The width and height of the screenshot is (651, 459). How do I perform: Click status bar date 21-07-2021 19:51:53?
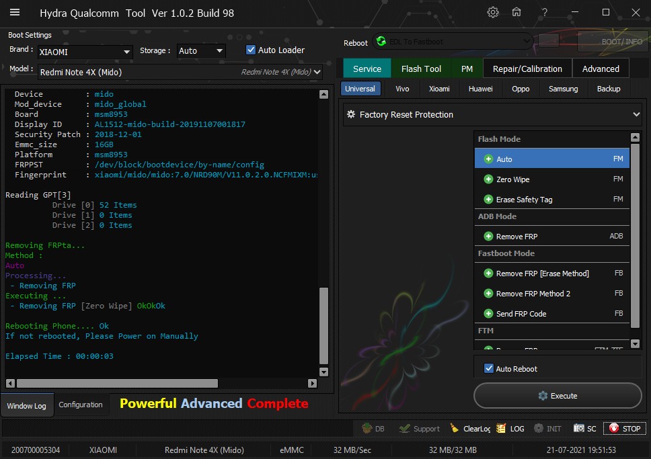click(x=581, y=450)
